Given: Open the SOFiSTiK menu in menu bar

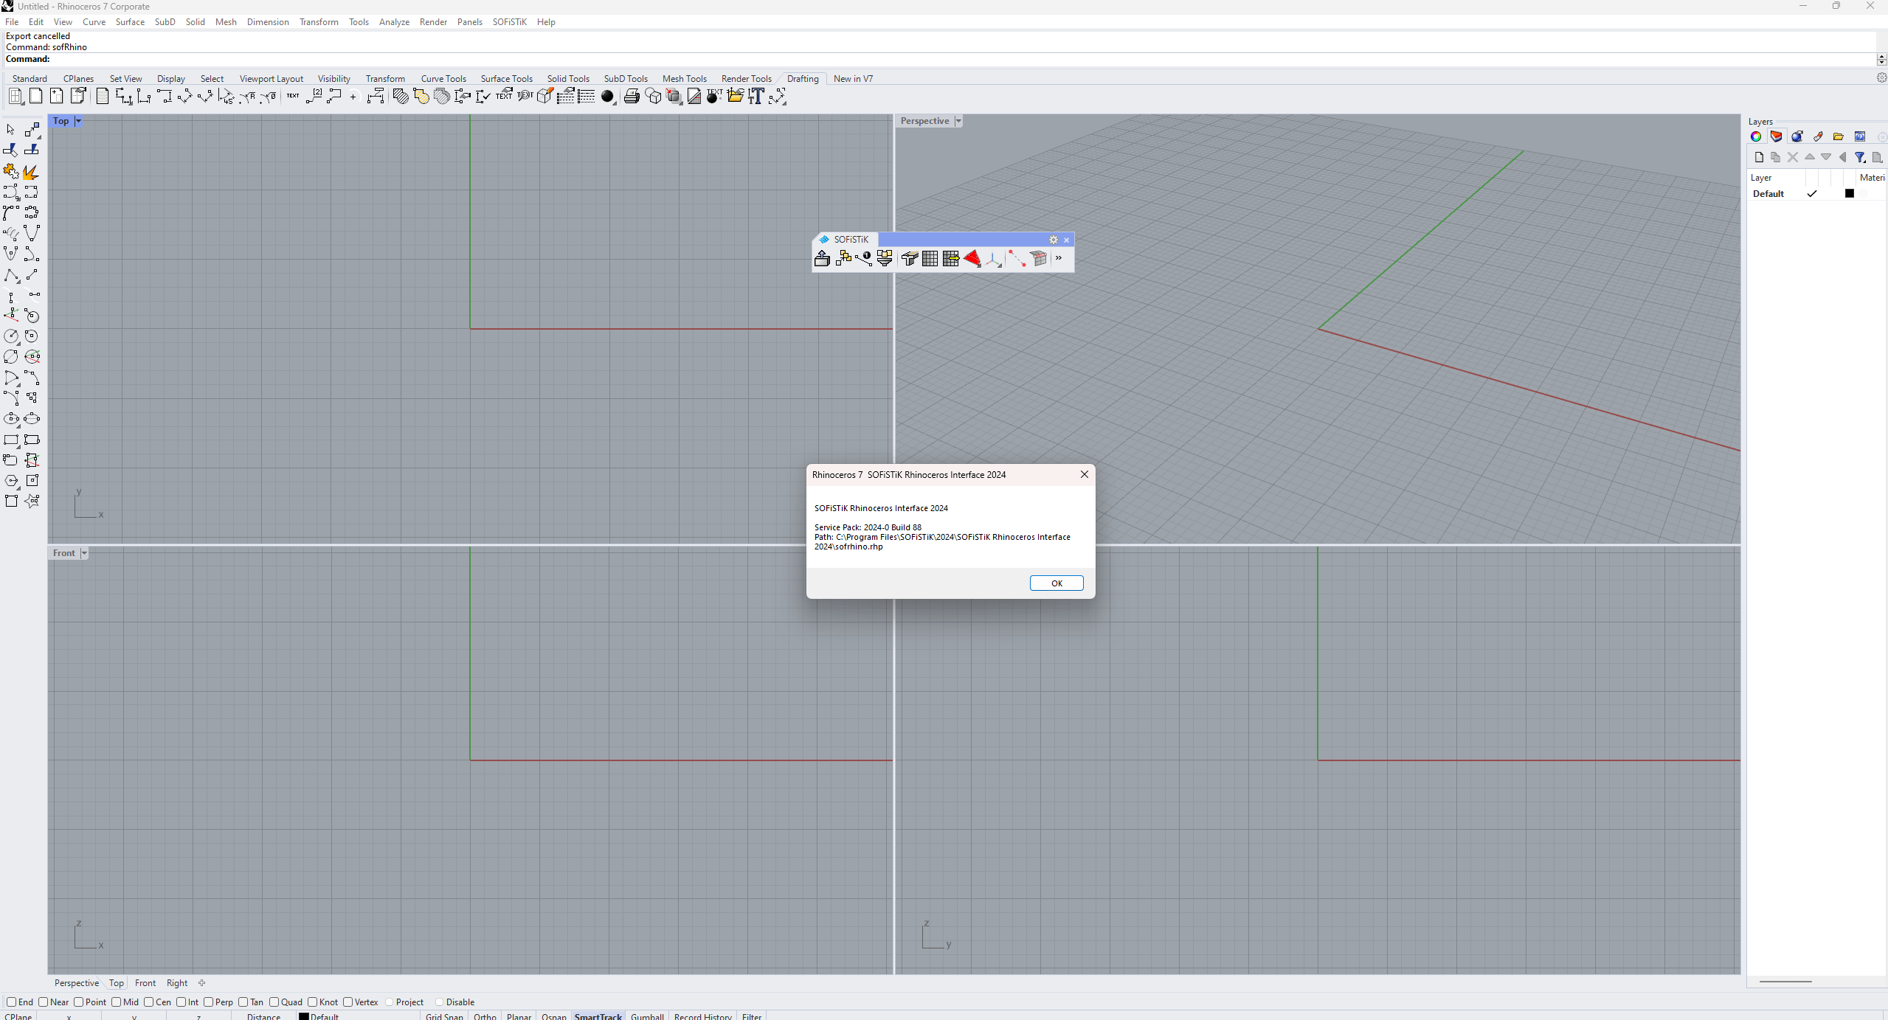Looking at the screenshot, I should point(509,21).
